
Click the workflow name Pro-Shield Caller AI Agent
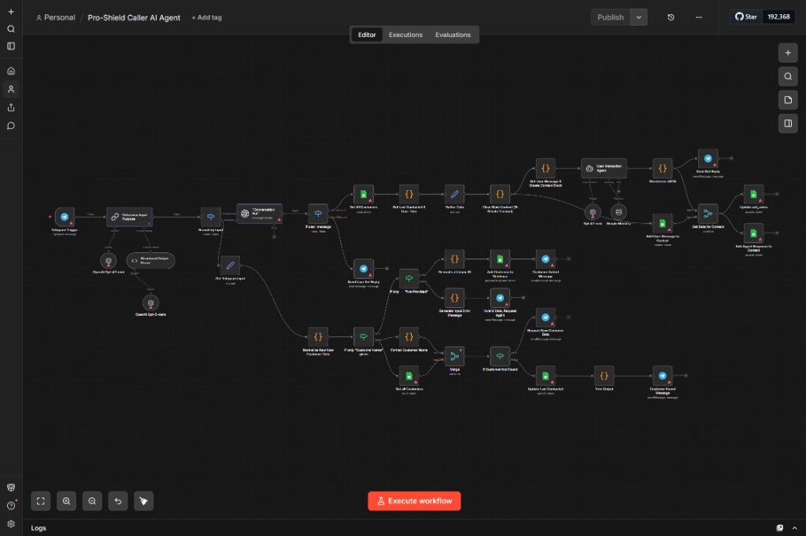[134, 17]
